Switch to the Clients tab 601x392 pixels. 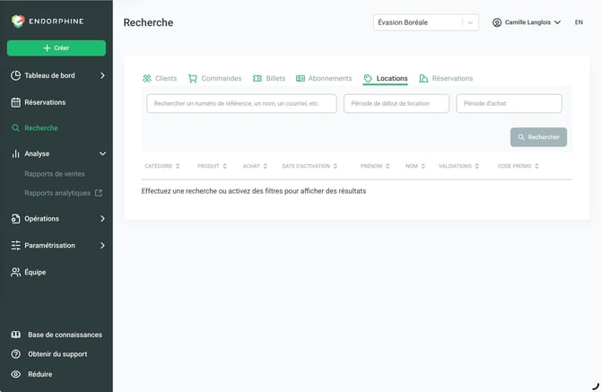point(160,79)
